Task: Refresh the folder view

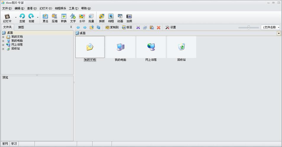Action: click(x=98, y=27)
